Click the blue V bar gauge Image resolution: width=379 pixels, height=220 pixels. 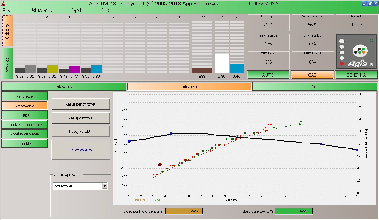(x=237, y=68)
